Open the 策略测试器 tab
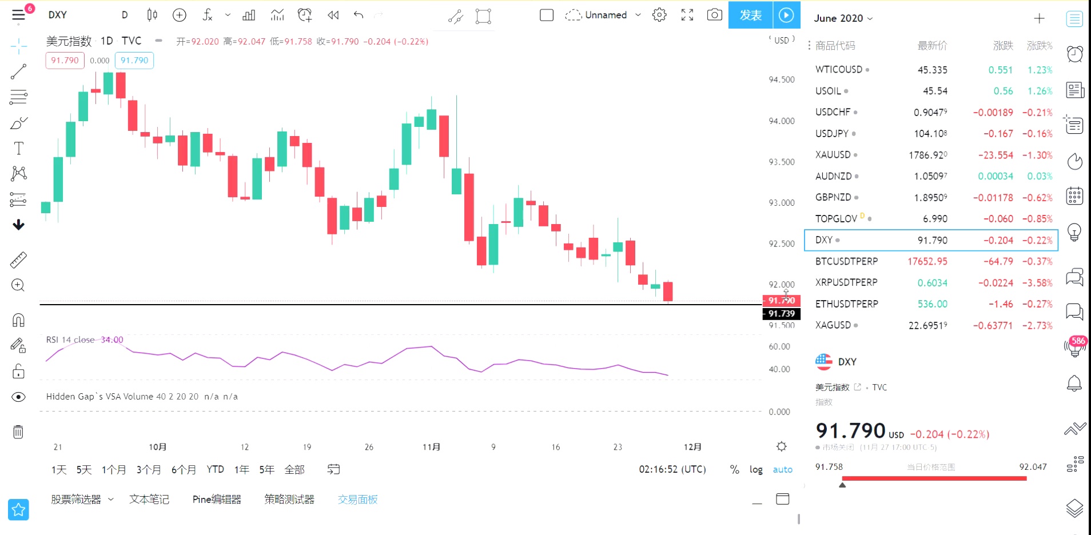 [x=289, y=499]
